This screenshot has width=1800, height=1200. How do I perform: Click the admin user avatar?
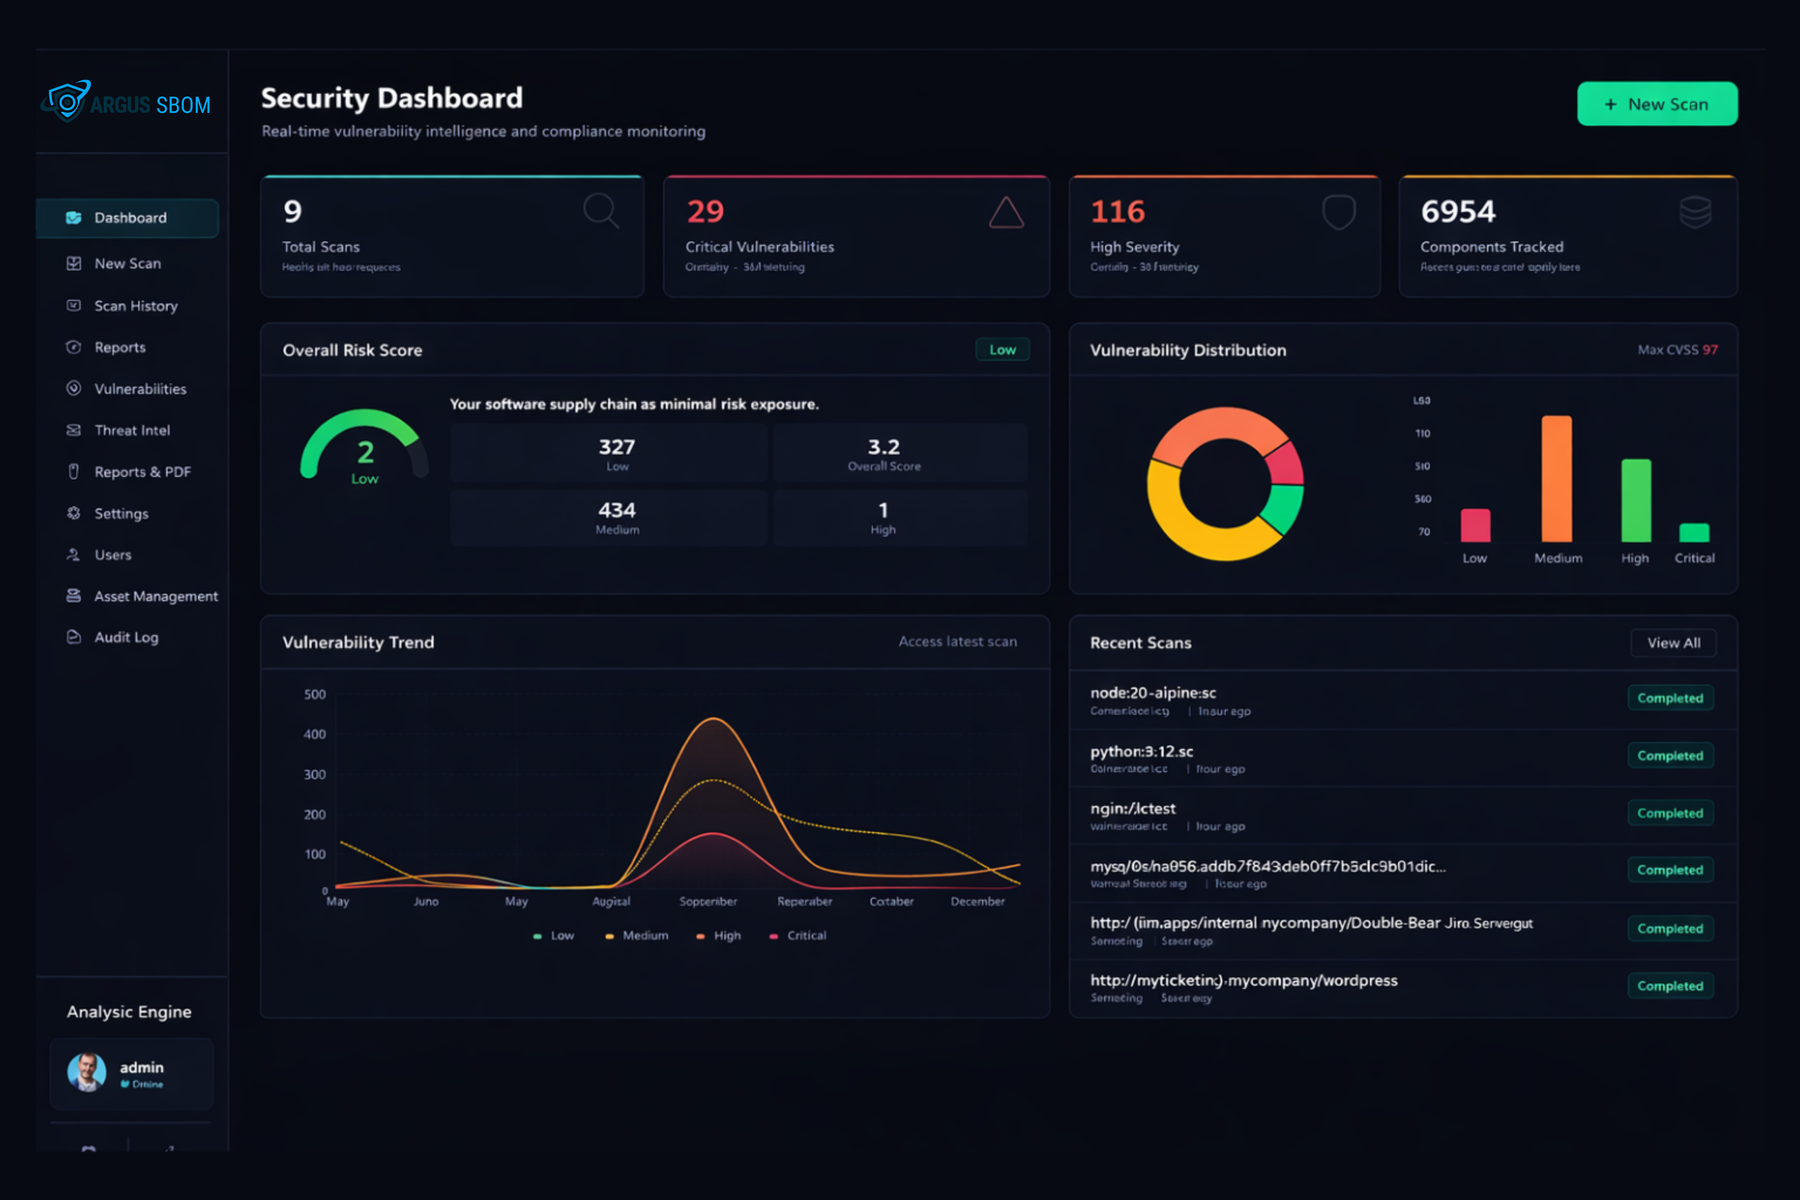click(x=87, y=1071)
